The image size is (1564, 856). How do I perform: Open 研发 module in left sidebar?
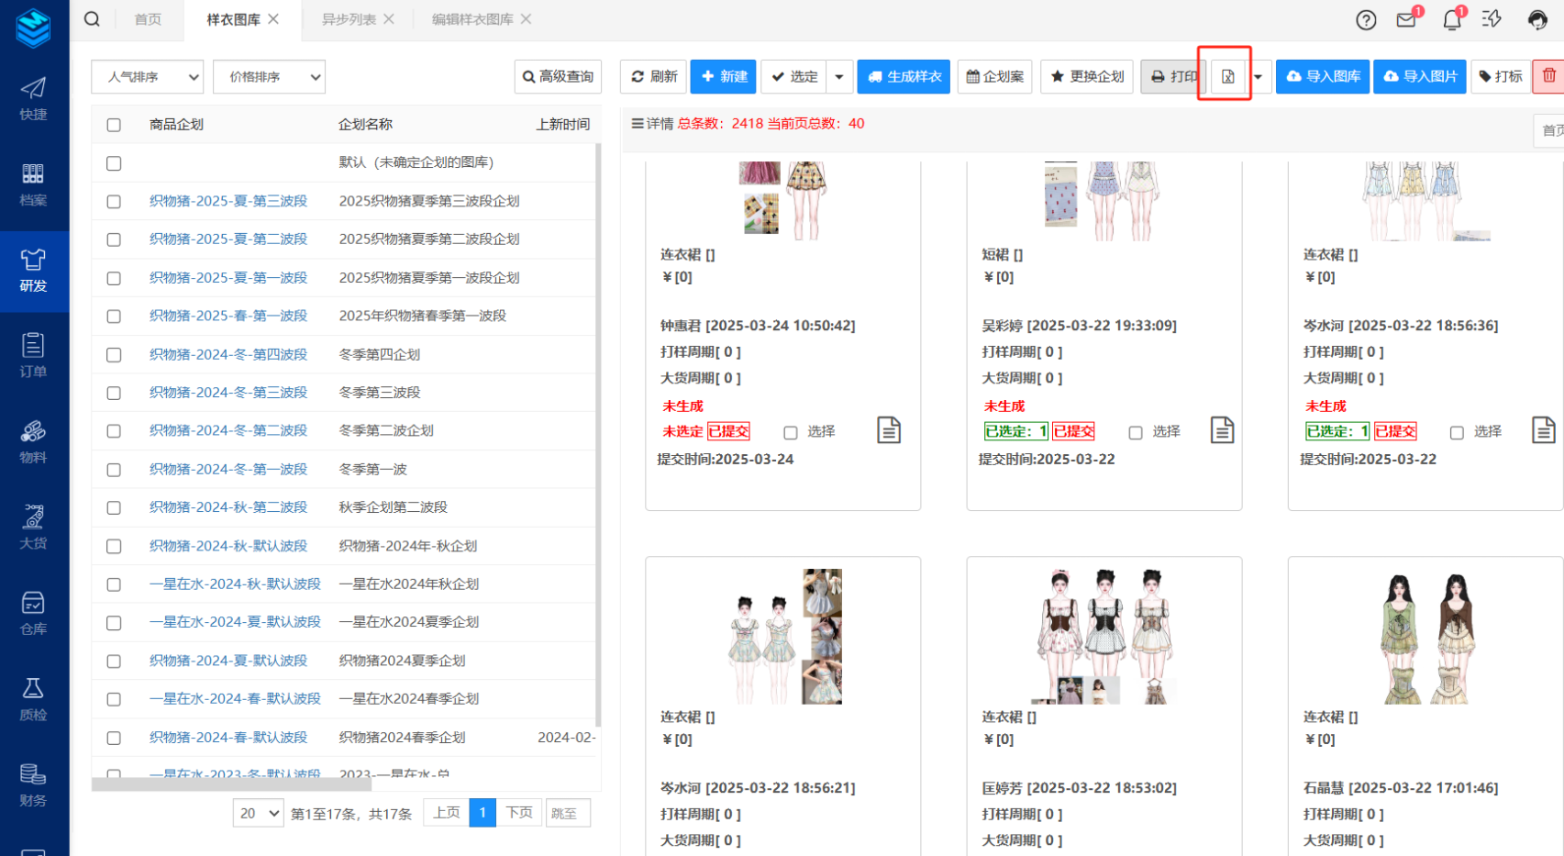click(x=34, y=271)
